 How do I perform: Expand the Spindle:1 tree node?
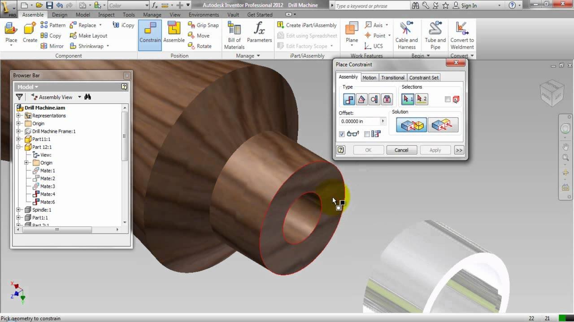point(19,210)
